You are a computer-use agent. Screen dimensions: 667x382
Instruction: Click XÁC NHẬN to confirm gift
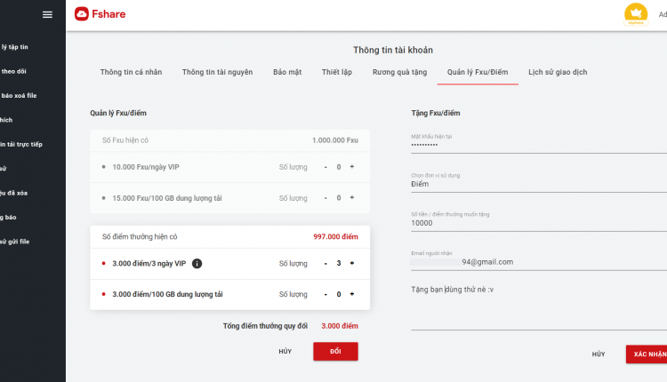tap(647, 354)
